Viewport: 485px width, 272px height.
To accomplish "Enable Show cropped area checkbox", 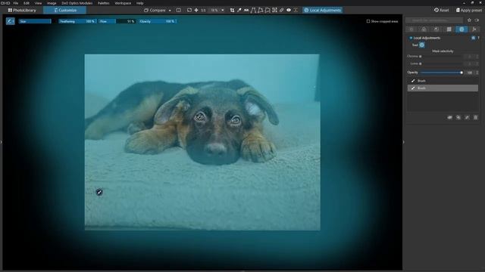I will pos(368,21).
